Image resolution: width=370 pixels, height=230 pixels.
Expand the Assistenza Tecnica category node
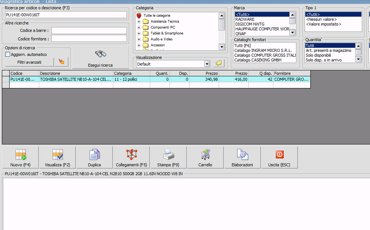click(x=139, y=21)
